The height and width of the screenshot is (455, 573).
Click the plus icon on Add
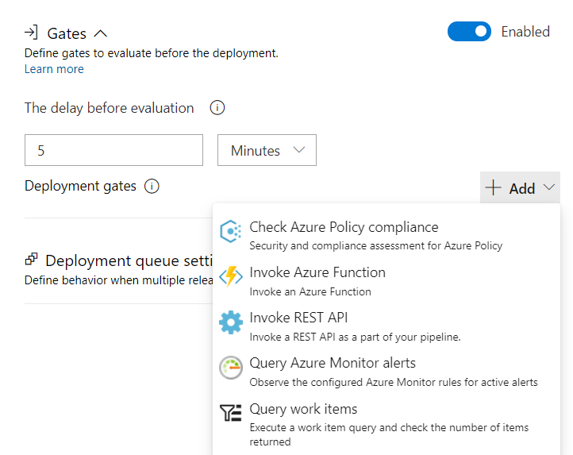(493, 187)
